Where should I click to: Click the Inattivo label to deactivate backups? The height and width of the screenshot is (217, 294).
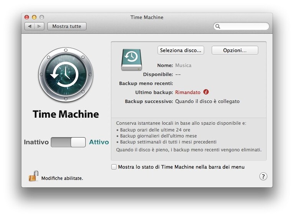click(36, 142)
